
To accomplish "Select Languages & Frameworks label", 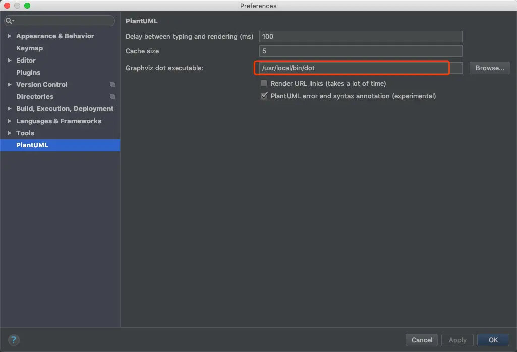I will [59, 121].
